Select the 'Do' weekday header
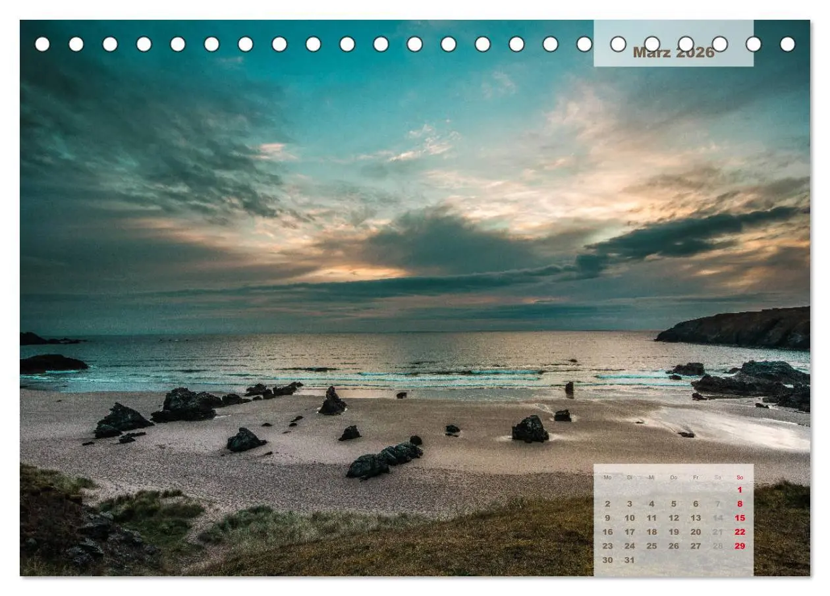This screenshot has height=596, width=830. pyautogui.click(x=673, y=477)
